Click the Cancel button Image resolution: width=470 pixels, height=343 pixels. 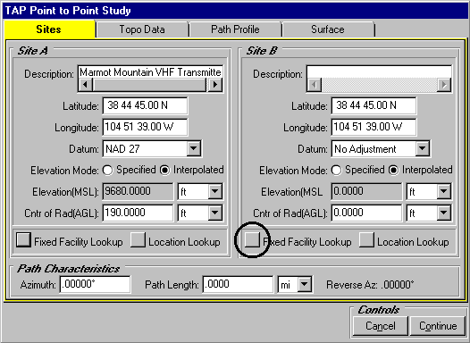coord(381,326)
